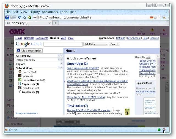Click the Forward navigation arrow
Viewport: 176px width, 139px height.
(12, 18)
